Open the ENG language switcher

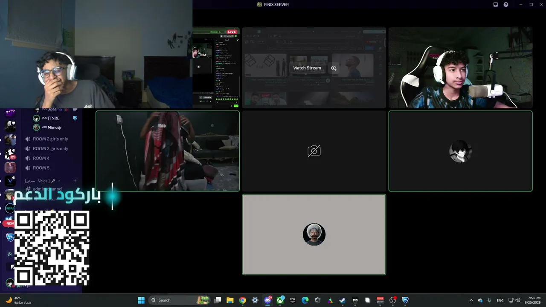[x=500, y=300]
